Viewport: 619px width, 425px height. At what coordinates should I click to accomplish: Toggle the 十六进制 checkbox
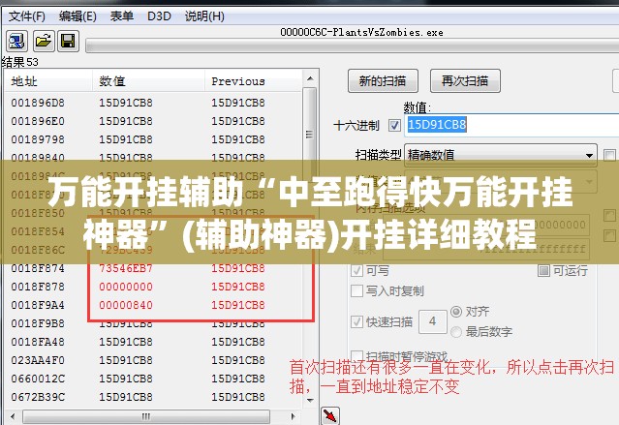click(394, 126)
